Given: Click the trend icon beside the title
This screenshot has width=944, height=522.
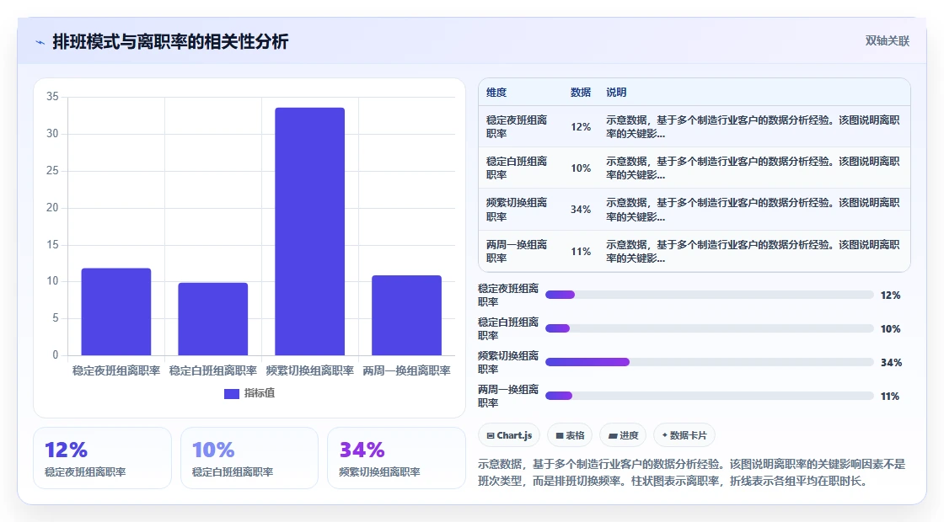Looking at the screenshot, I should click(x=40, y=42).
